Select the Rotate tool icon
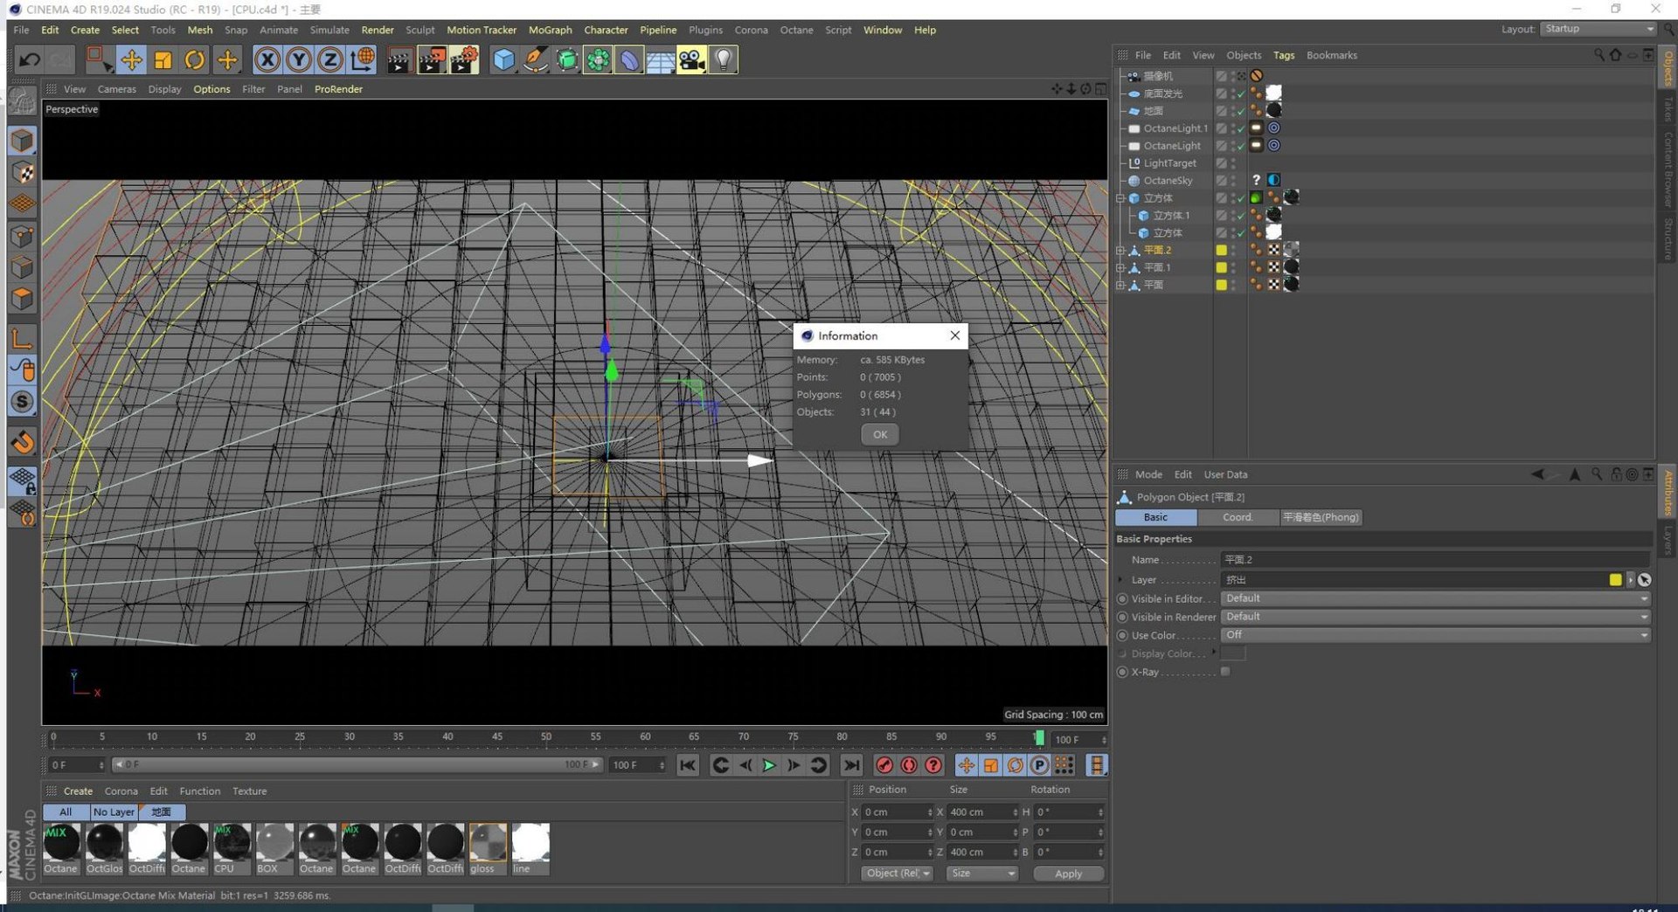 tap(195, 59)
